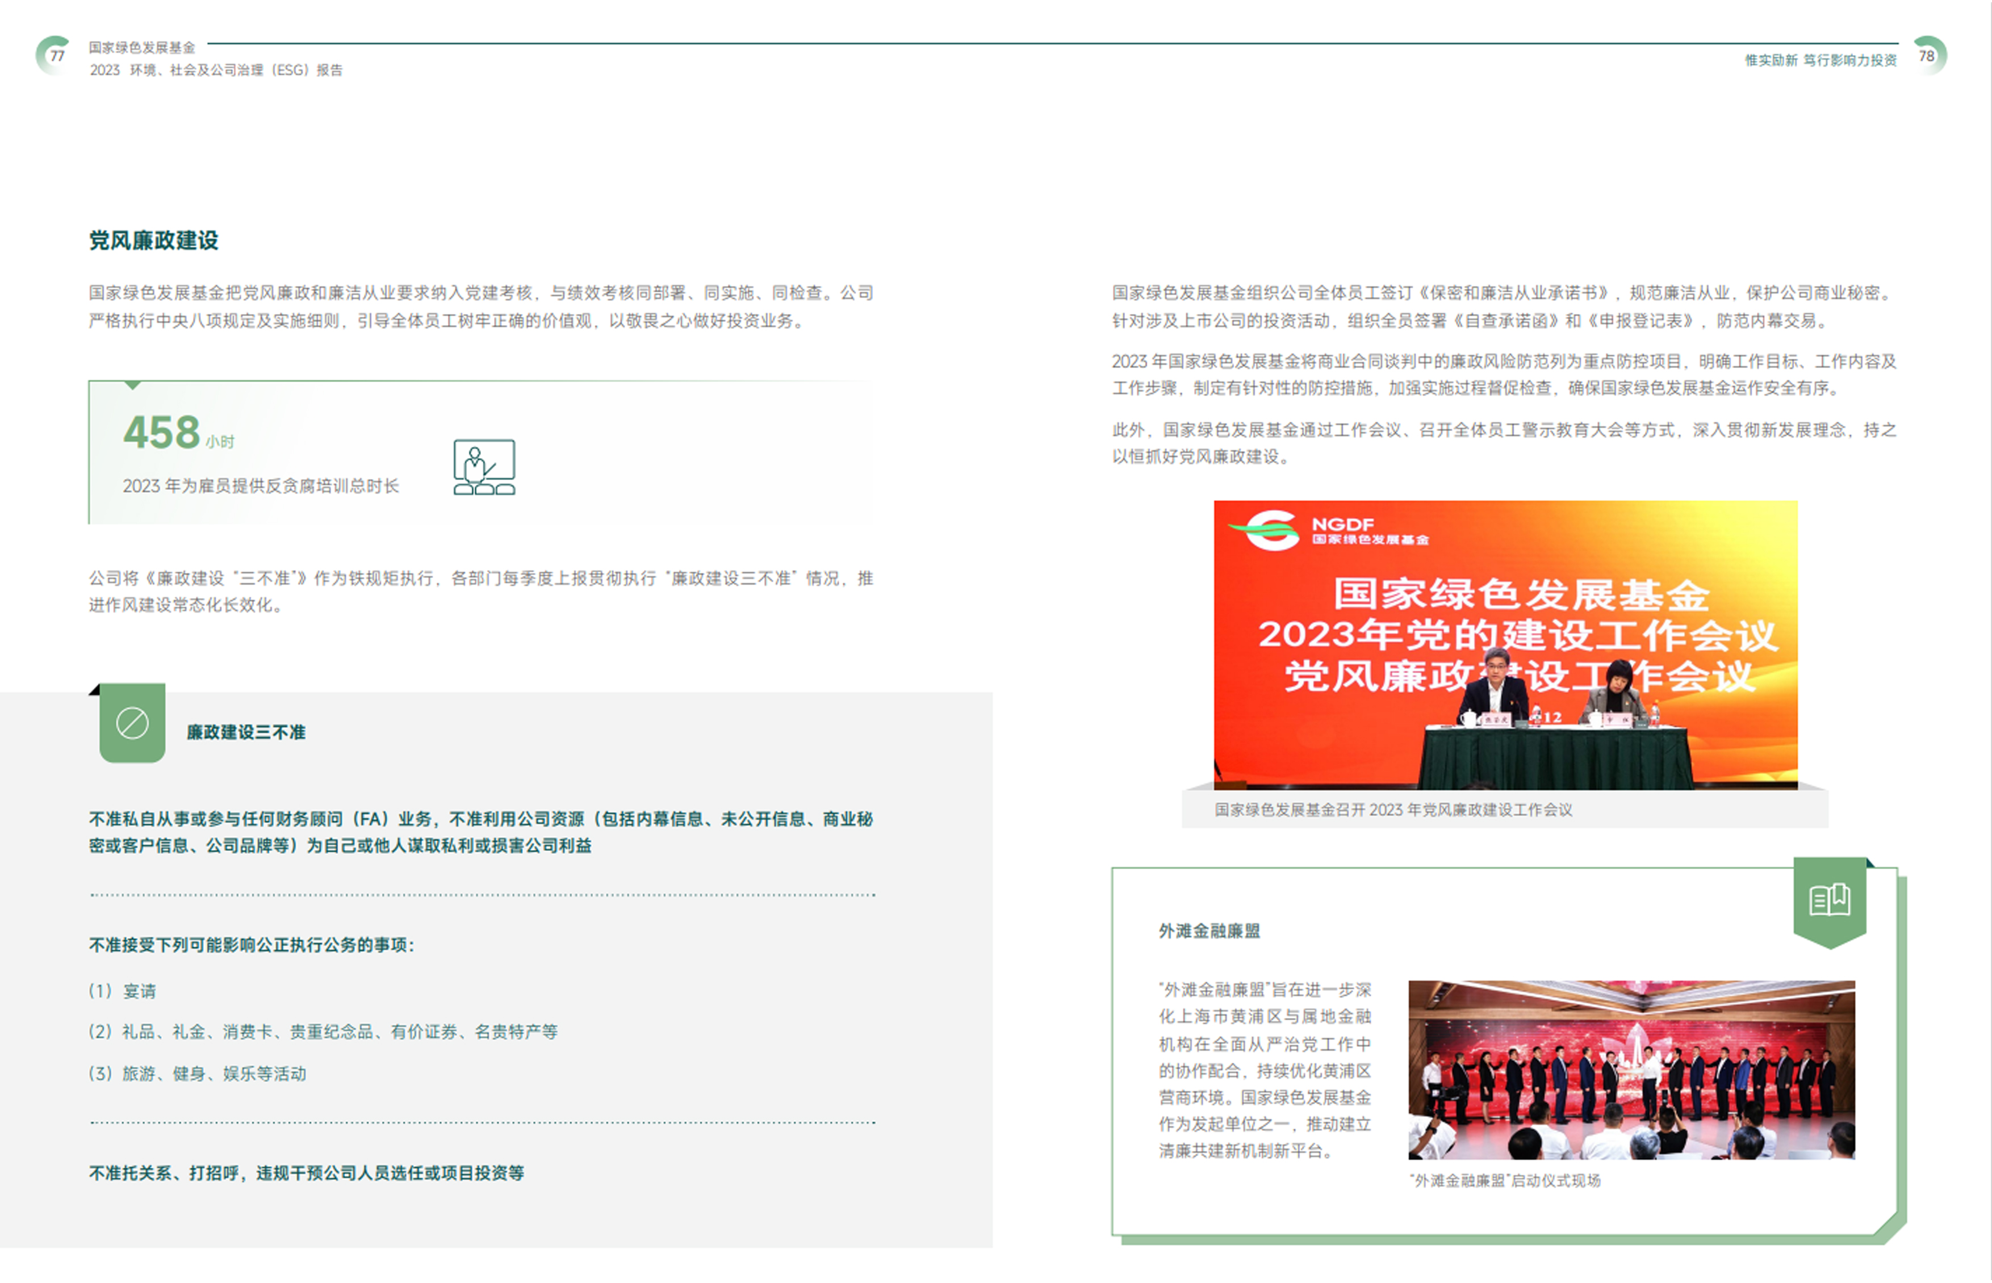The image size is (1992, 1283).
Task: Click the page 77 number badge
Action: click(56, 56)
